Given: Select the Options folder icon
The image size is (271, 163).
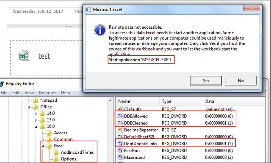Looking at the screenshot, I should (x=56, y=159).
